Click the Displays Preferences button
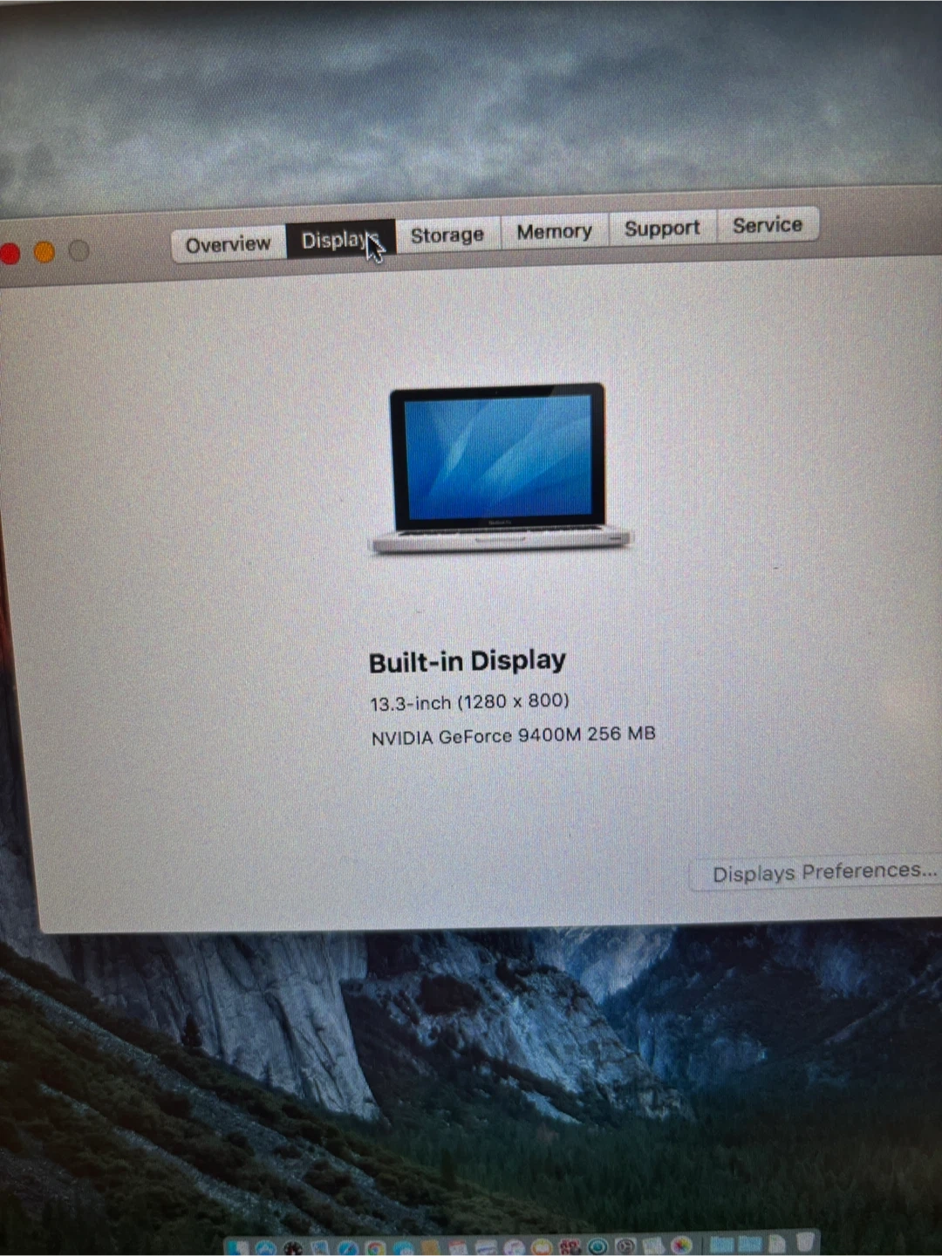 (x=823, y=872)
